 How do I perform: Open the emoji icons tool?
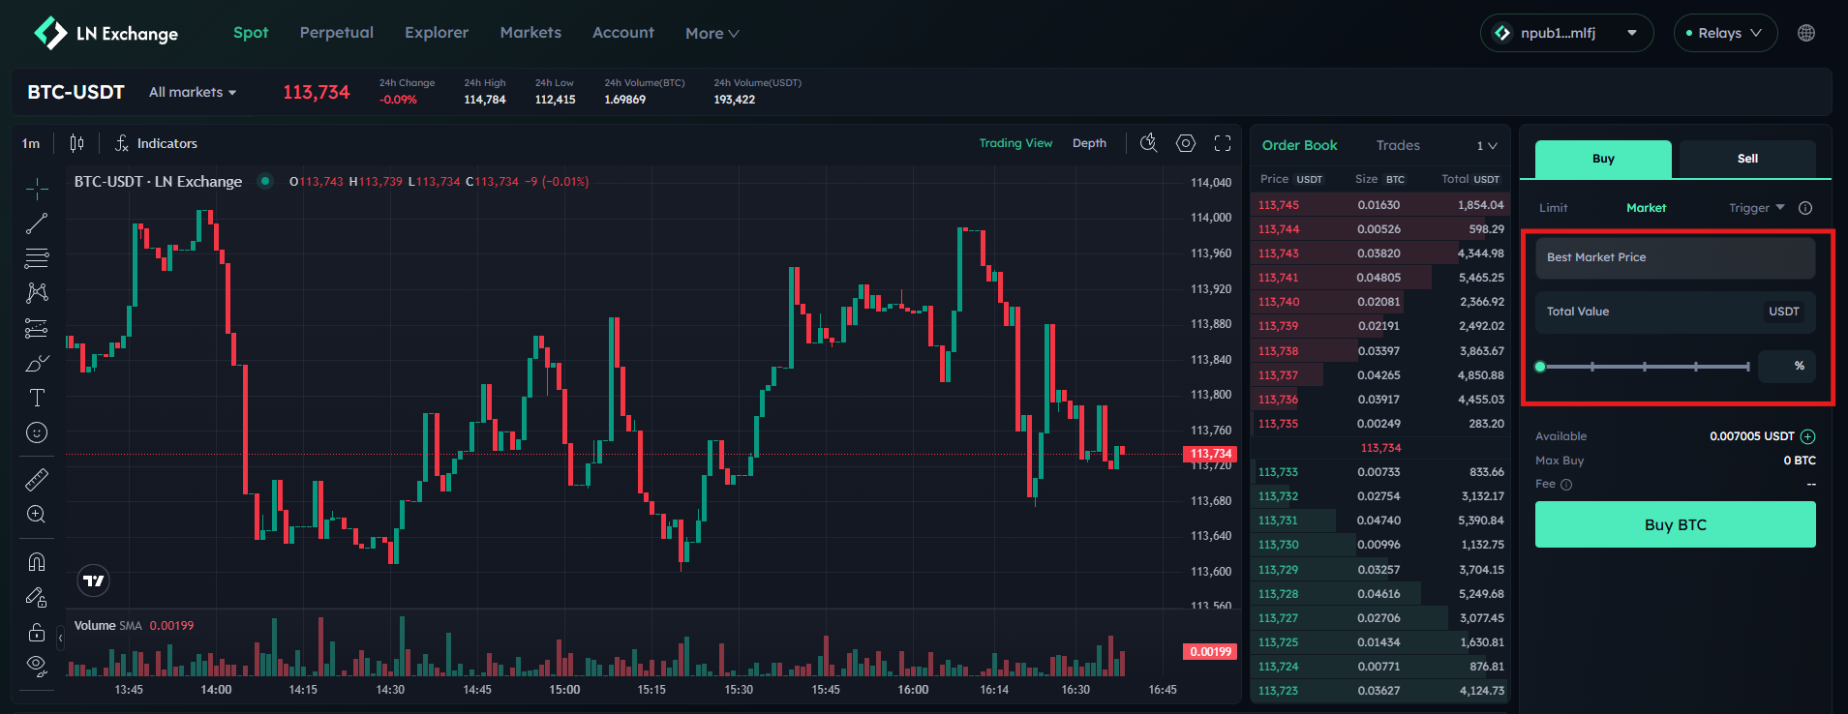pos(37,432)
